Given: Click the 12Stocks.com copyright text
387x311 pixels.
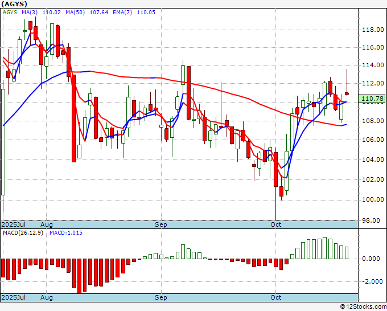Looking at the screenshot, I should click(363, 306).
